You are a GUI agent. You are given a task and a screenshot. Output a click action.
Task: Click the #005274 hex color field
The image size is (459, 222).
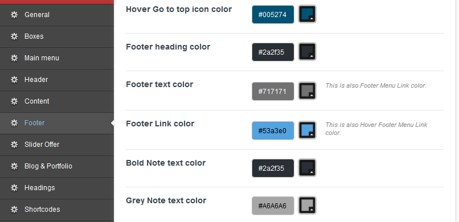point(273,14)
